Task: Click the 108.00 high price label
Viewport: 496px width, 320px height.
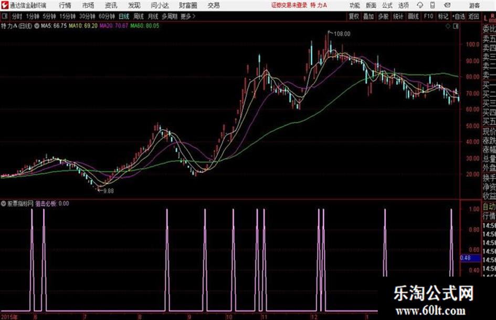Action: click(342, 34)
